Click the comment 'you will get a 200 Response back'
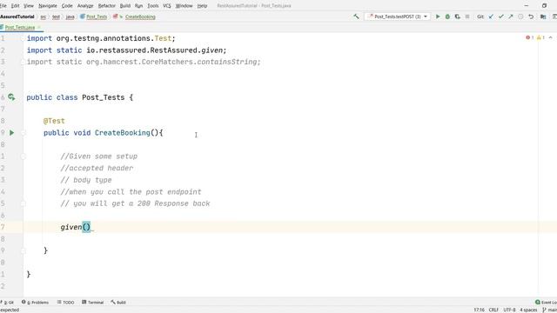 (x=136, y=203)
